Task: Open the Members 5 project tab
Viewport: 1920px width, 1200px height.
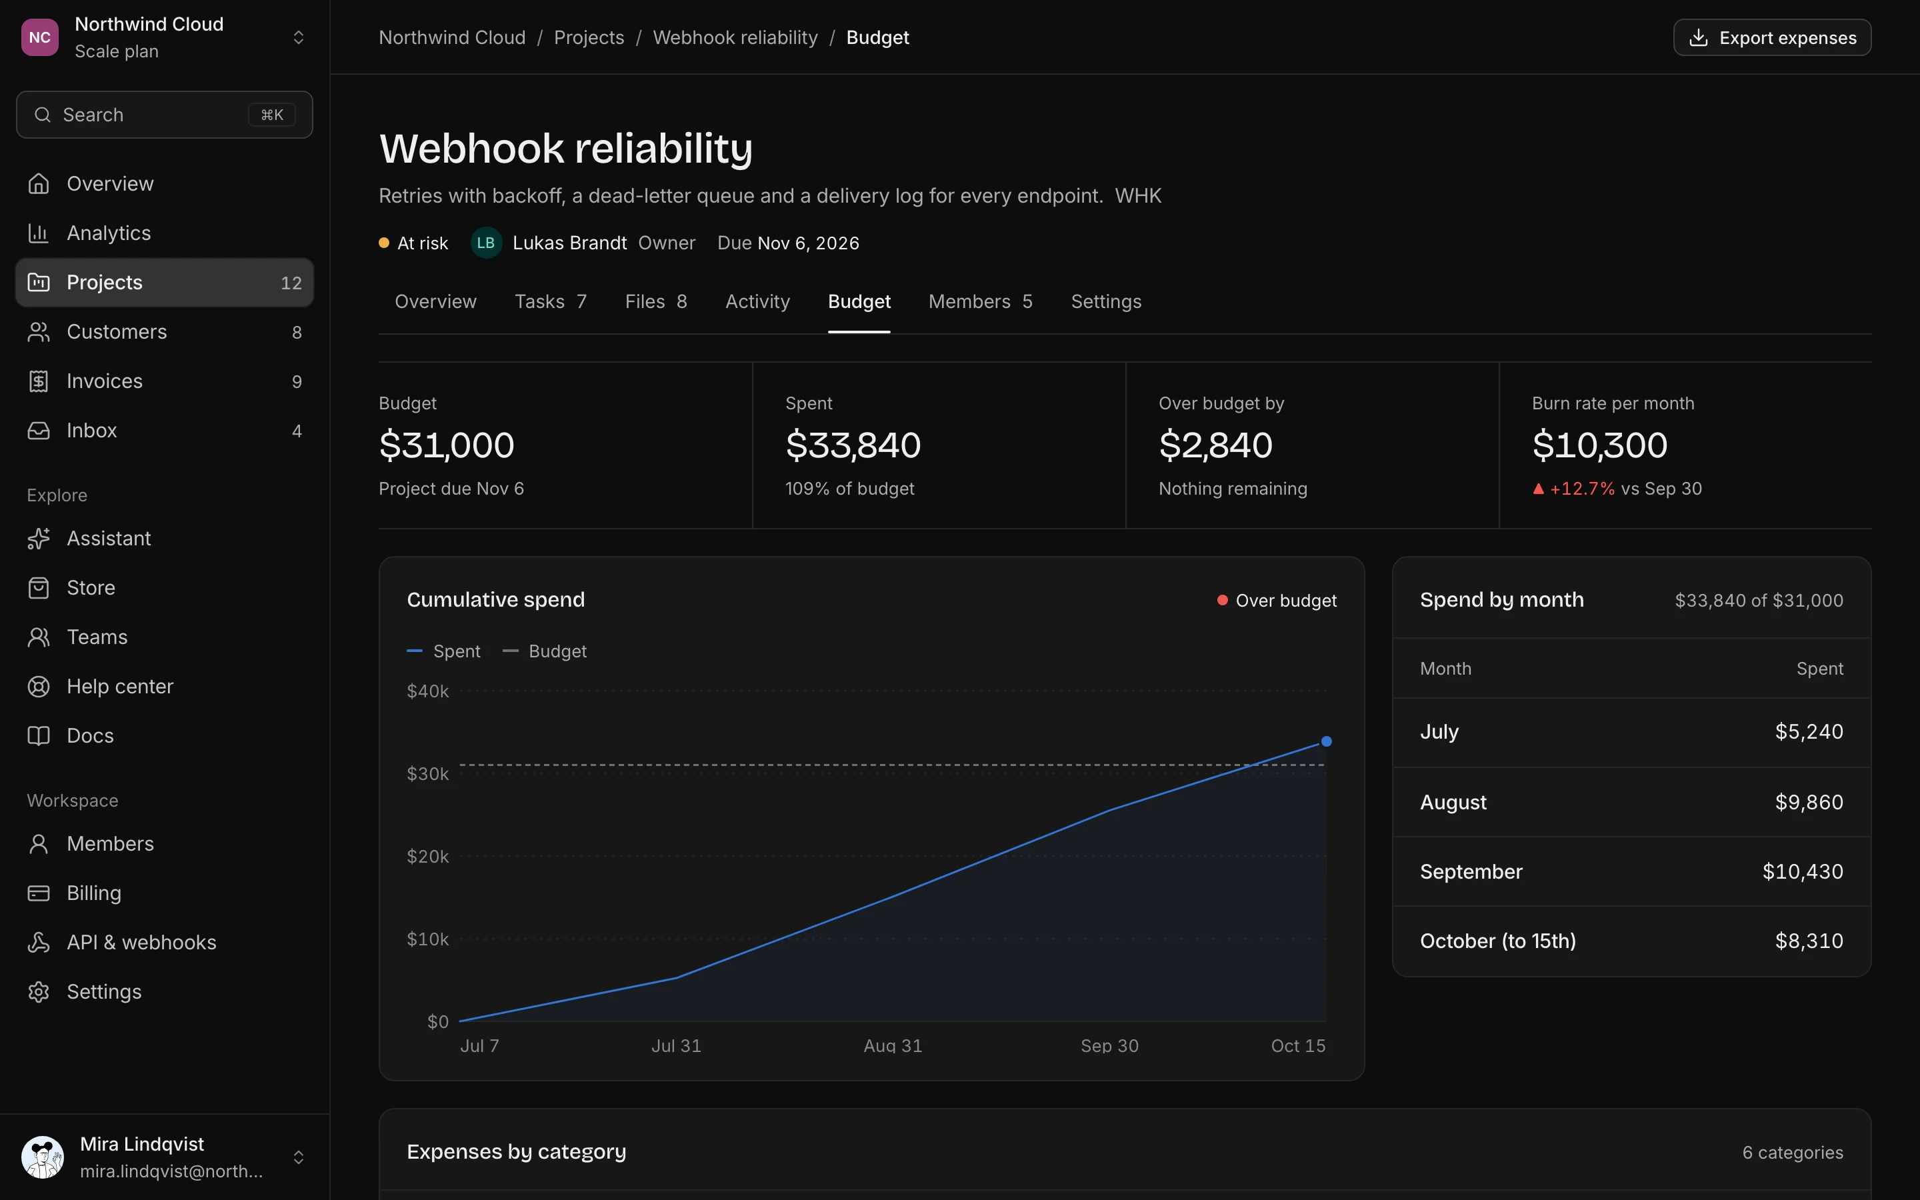Action: 980,301
